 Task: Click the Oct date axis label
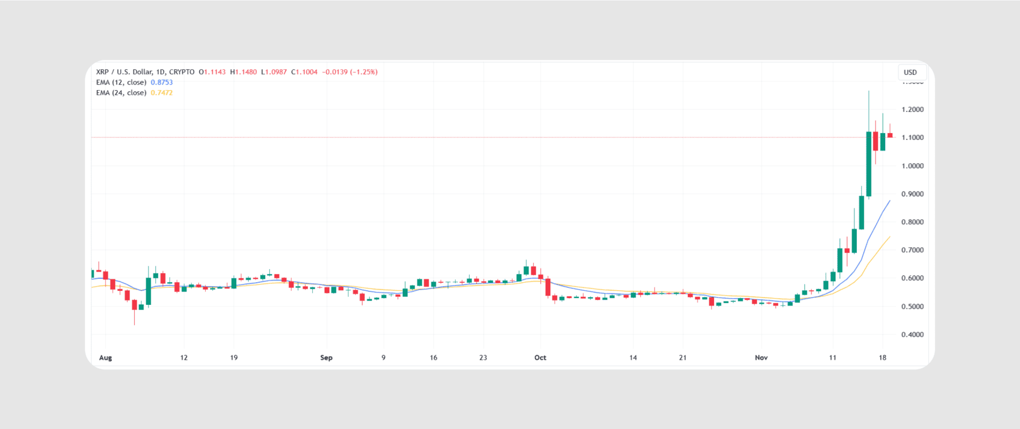[x=540, y=358]
